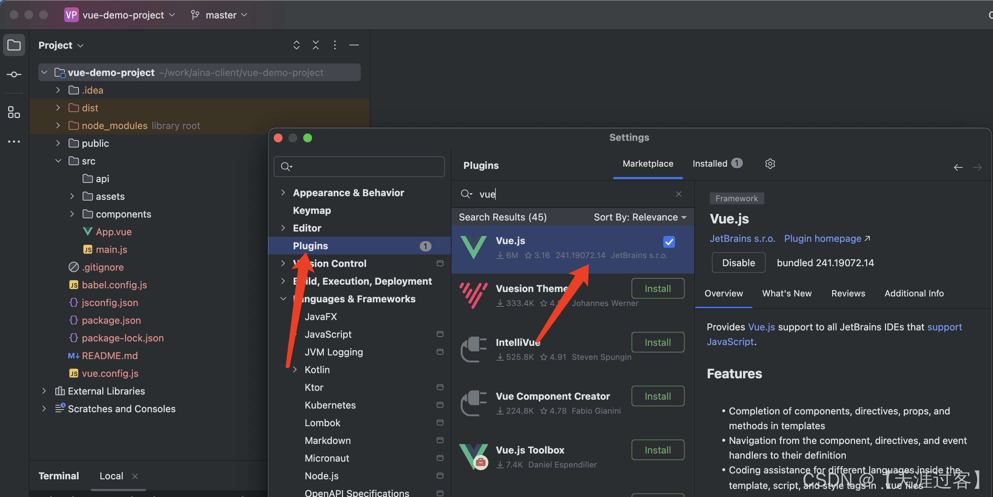Screen dimensions: 993x497
Task: Open the What's New tab
Action: (786, 293)
